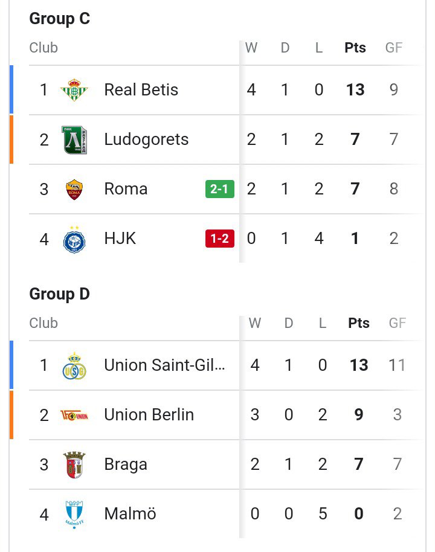Click the Roma club crest
The height and width of the screenshot is (552, 435).
point(74,190)
